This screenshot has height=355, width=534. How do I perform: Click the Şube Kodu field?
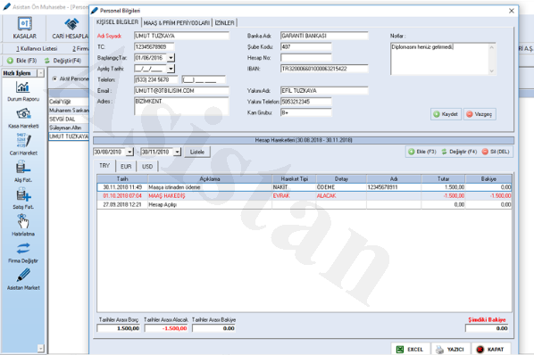305,46
